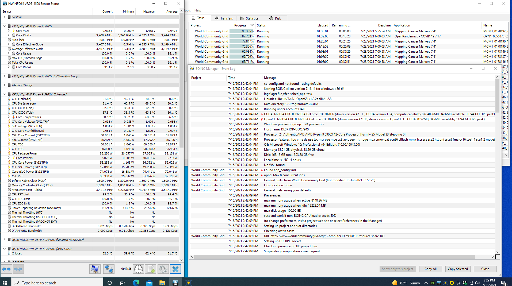The image size is (512, 286).
Task: Sort HWiNFO by Maximum column header
Action: click(146, 11)
